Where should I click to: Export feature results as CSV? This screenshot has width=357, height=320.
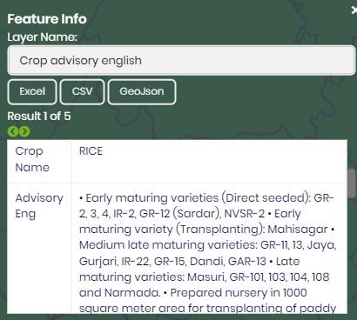point(82,91)
